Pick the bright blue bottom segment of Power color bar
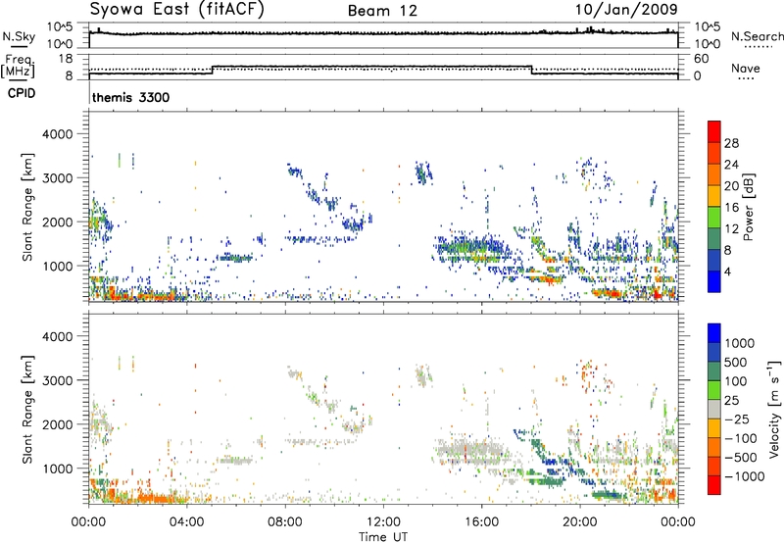 click(714, 281)
